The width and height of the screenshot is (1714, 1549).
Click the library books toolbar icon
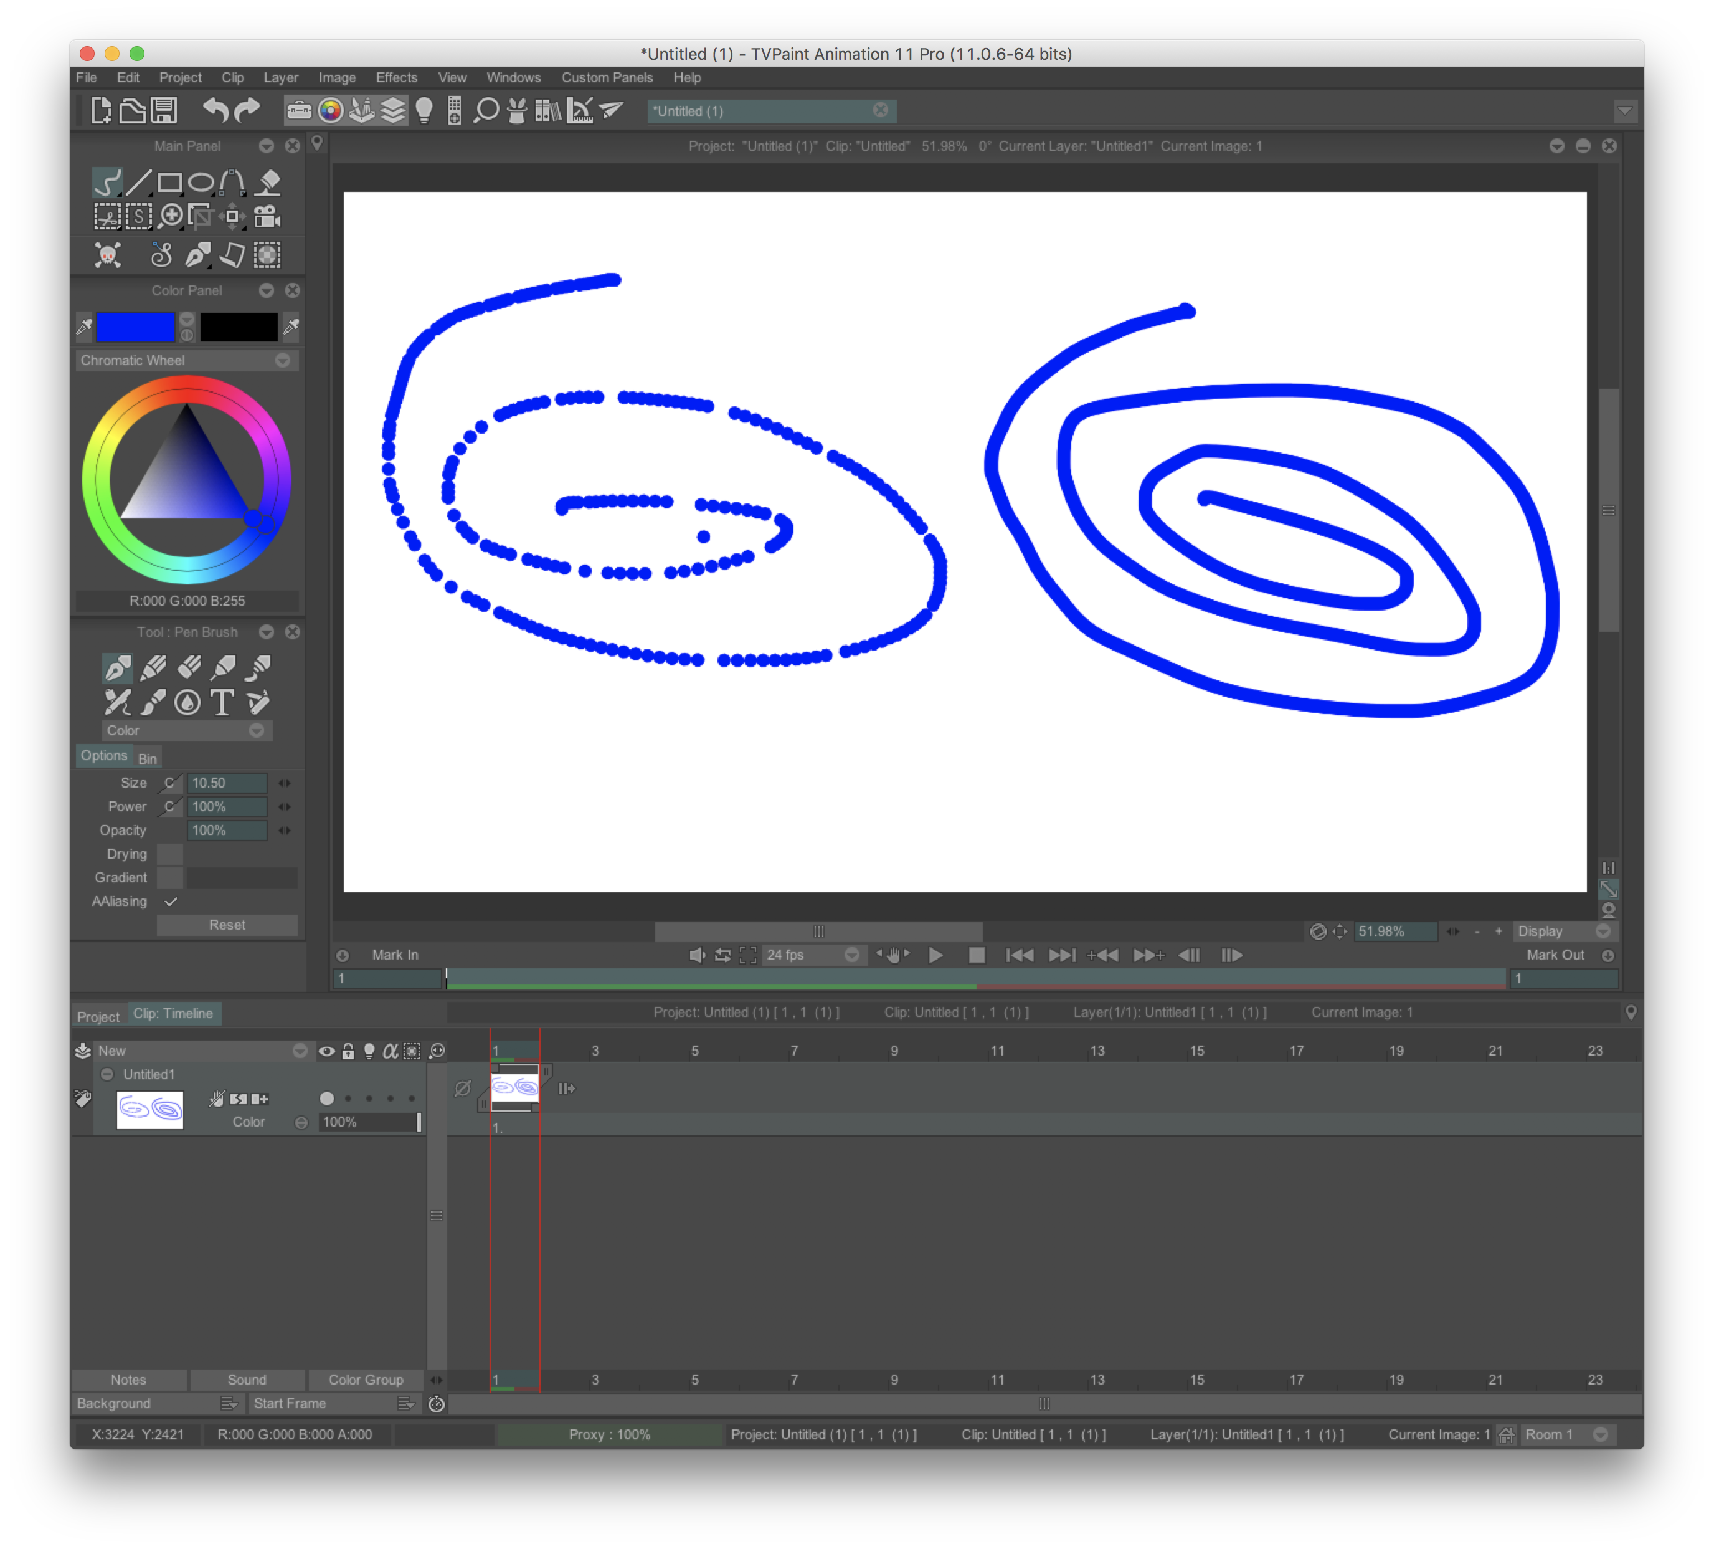[x=548, y=110]
